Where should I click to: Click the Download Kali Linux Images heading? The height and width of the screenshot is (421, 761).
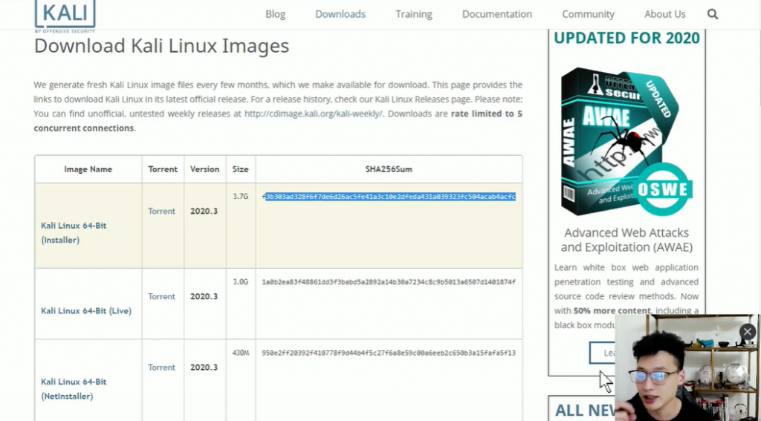(161, 46)
